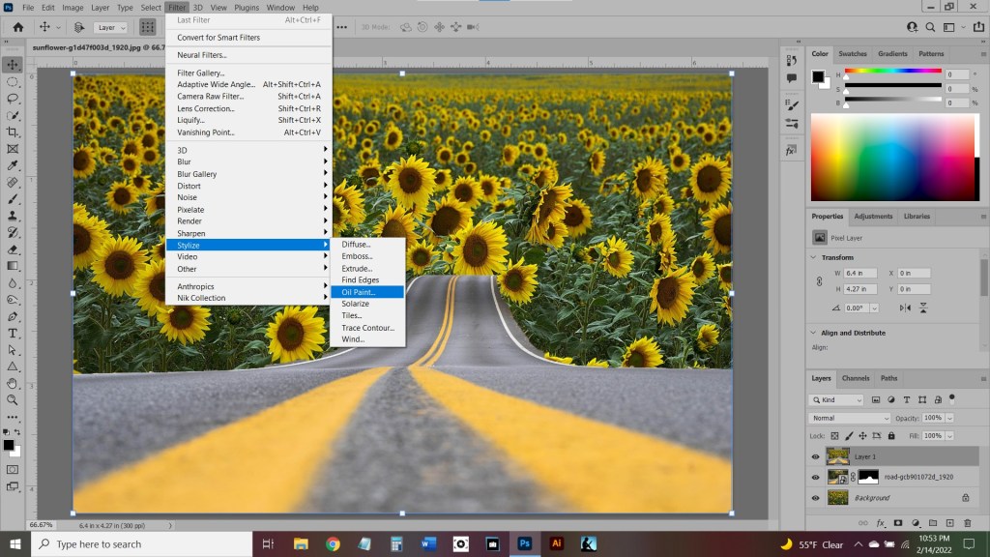Open Filter Gallery from the Filter menu

pyautogui.click(x=200, y=73)
